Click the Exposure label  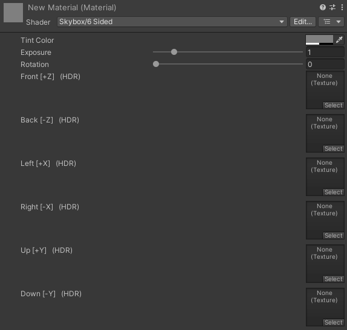tap(36, 52)
